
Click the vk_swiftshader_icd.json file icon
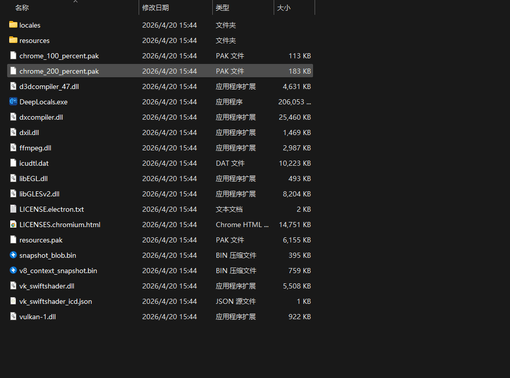point(13,301)
